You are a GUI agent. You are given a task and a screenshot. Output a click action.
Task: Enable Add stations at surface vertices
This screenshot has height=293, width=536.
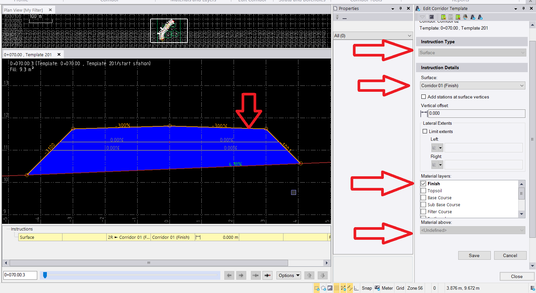point(423,97)
